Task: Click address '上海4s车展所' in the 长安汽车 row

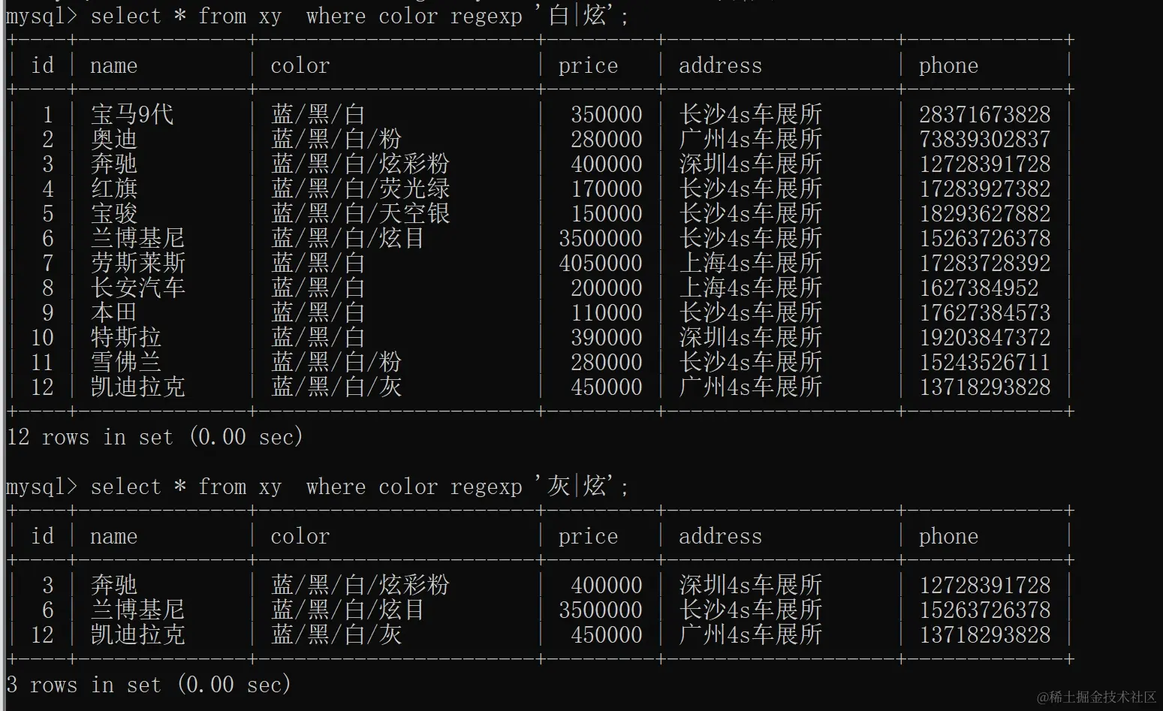Action: point(751,288)
